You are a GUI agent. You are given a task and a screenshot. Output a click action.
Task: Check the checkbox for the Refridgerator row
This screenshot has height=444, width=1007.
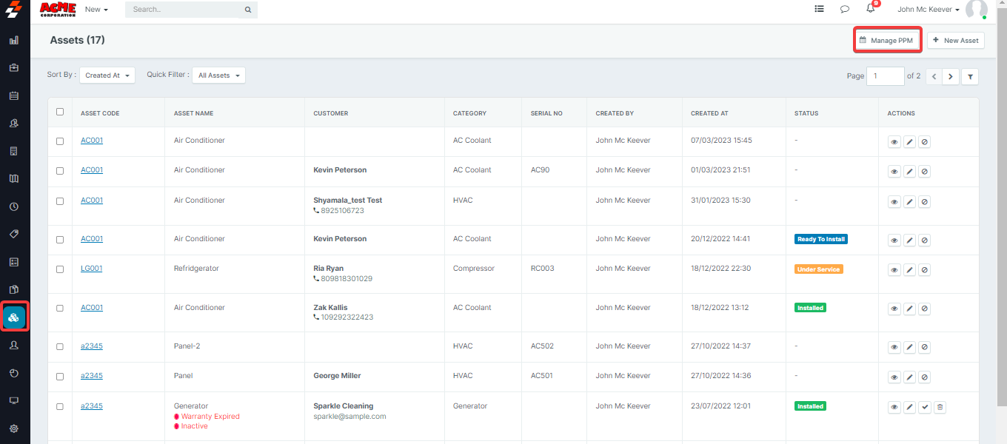click(60, 269)
